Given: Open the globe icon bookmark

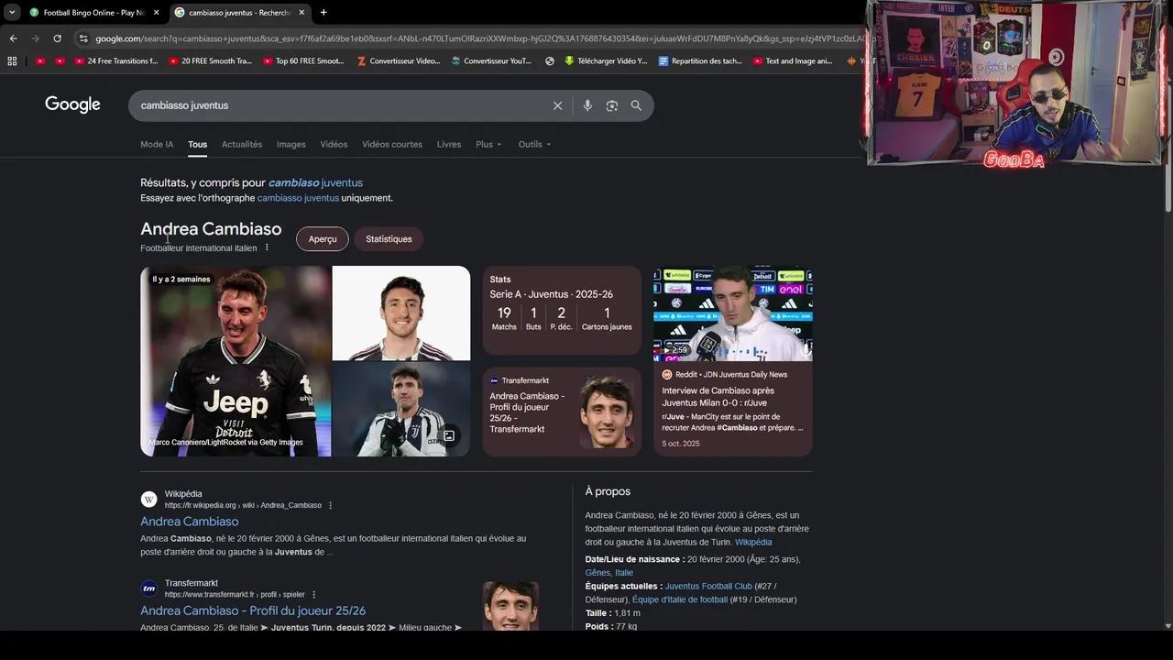Looking at the screenshot, I should (550, 61).
